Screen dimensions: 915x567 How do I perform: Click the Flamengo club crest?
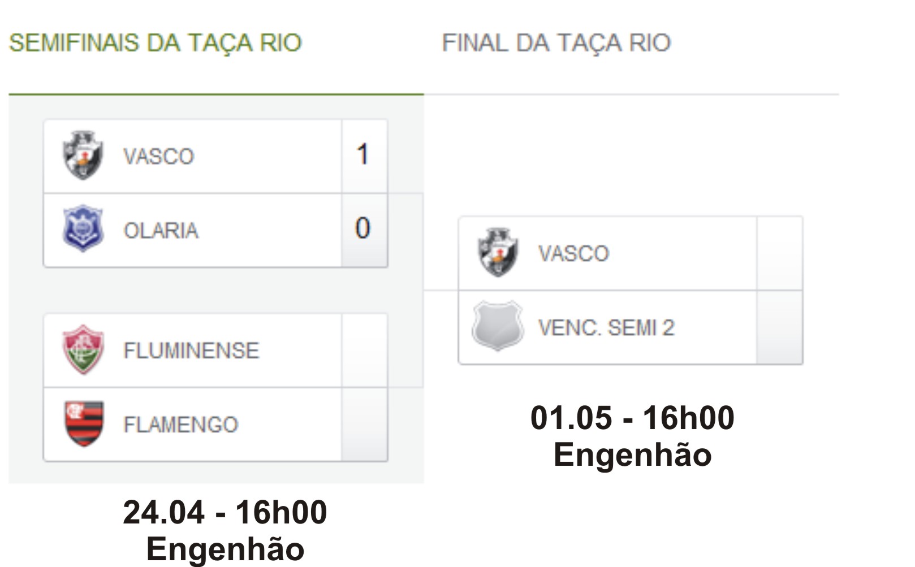point(84,424)
